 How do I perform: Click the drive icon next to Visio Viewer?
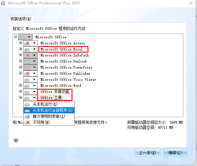[27, 79]
